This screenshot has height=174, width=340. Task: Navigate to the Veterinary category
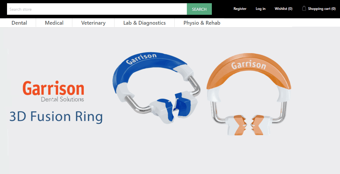click(93, 23)
